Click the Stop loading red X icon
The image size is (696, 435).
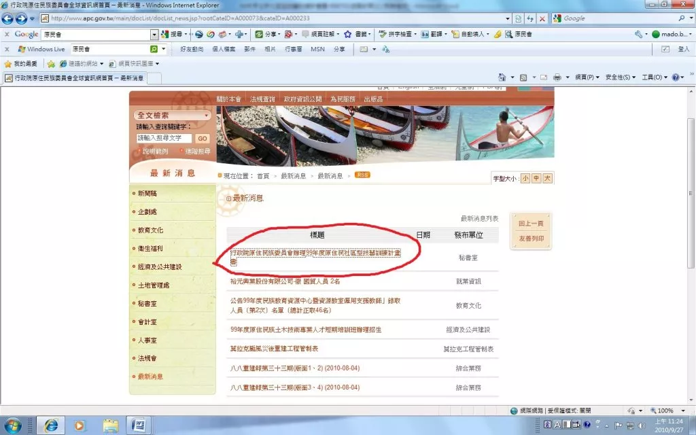(x=542, y=18)
